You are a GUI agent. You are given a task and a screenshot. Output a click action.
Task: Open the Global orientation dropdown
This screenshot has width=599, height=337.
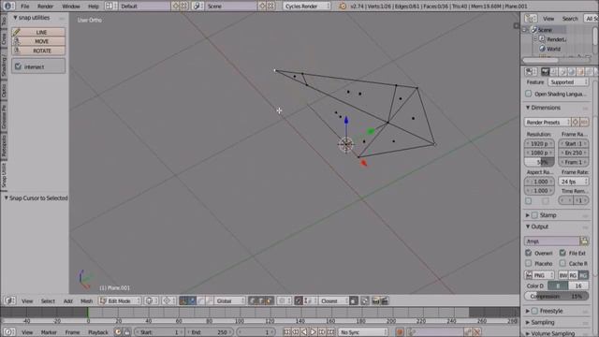229,301
